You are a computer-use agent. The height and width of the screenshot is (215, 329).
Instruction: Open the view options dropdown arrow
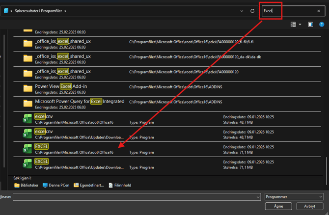tap(300, 25)
